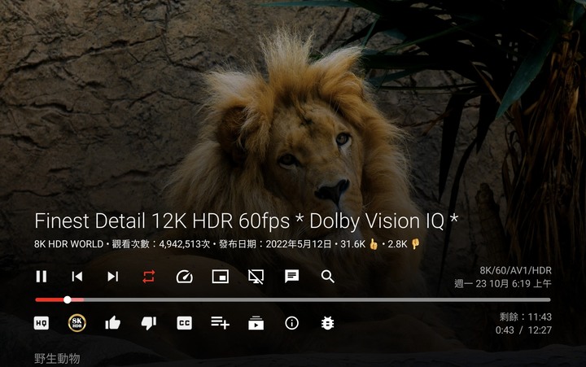
Task: Open playback speed gauge icon
Action: coord(184,277)
